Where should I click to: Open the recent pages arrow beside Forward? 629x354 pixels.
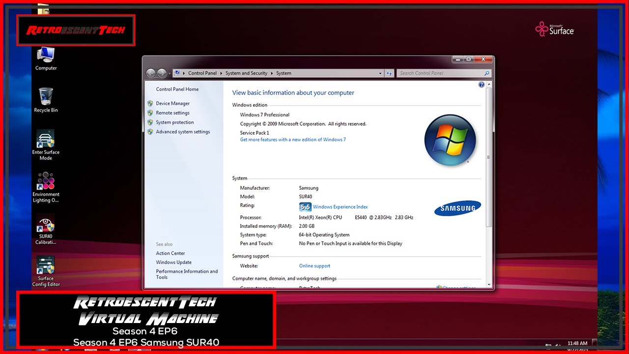170,73
